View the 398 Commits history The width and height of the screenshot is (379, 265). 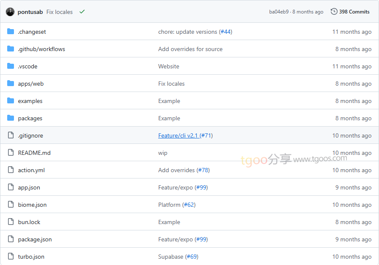click(x=354, y=12)
